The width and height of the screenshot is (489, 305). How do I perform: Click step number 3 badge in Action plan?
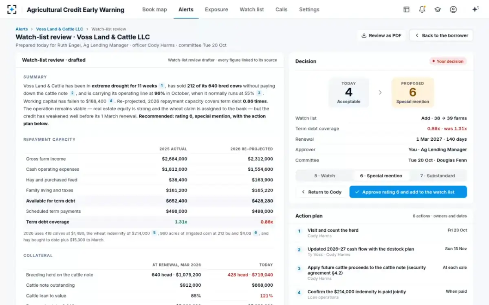coord(299,268)
